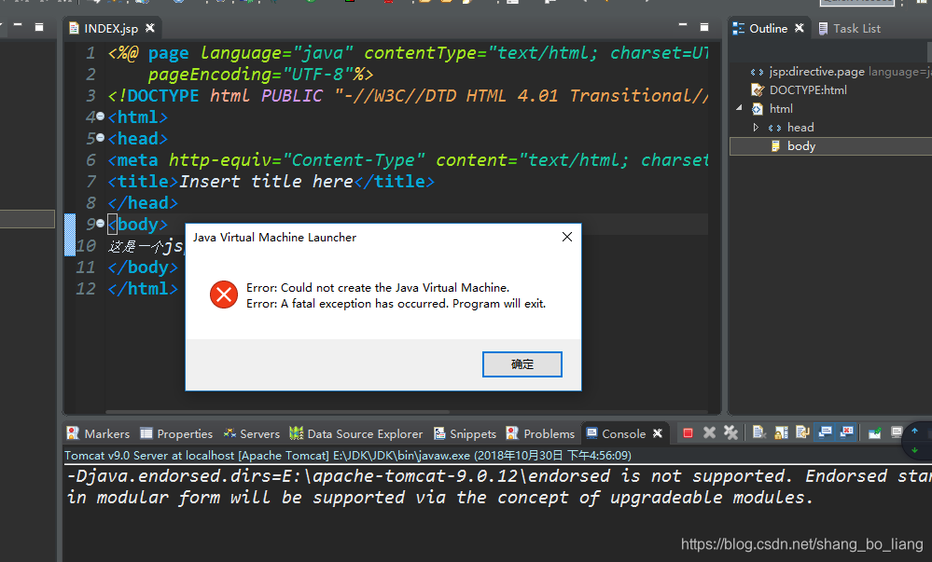The image size is (932, 562).
Task: Click the CSDN blog link in the Console
Action: point(801,543)
